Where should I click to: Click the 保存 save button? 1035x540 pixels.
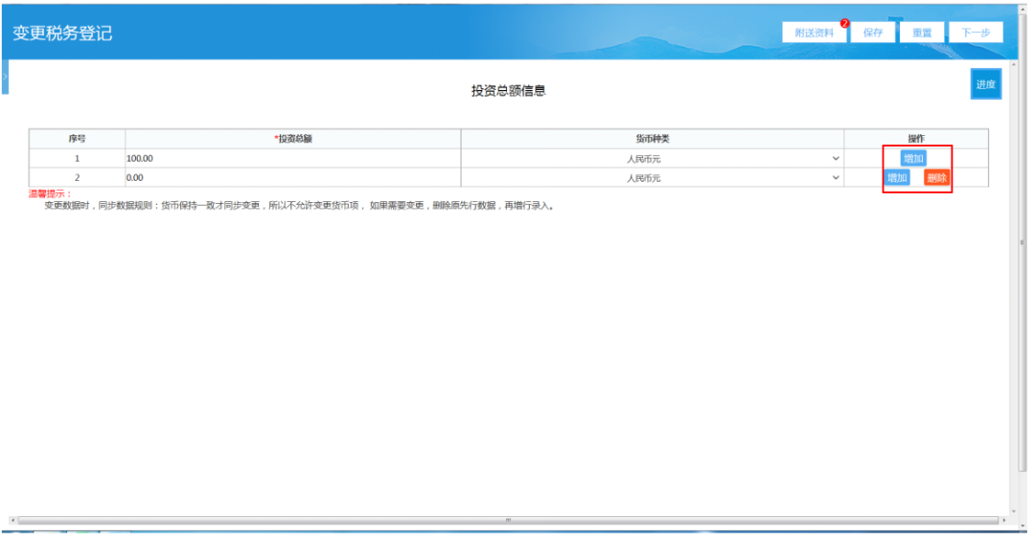873,33
